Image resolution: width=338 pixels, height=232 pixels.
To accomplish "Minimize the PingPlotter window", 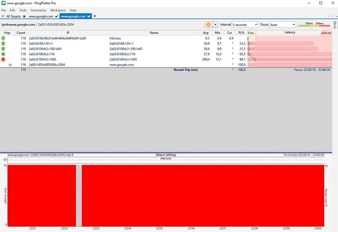I will pos(309,3).
